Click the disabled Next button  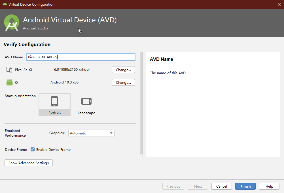click(198, 186)
